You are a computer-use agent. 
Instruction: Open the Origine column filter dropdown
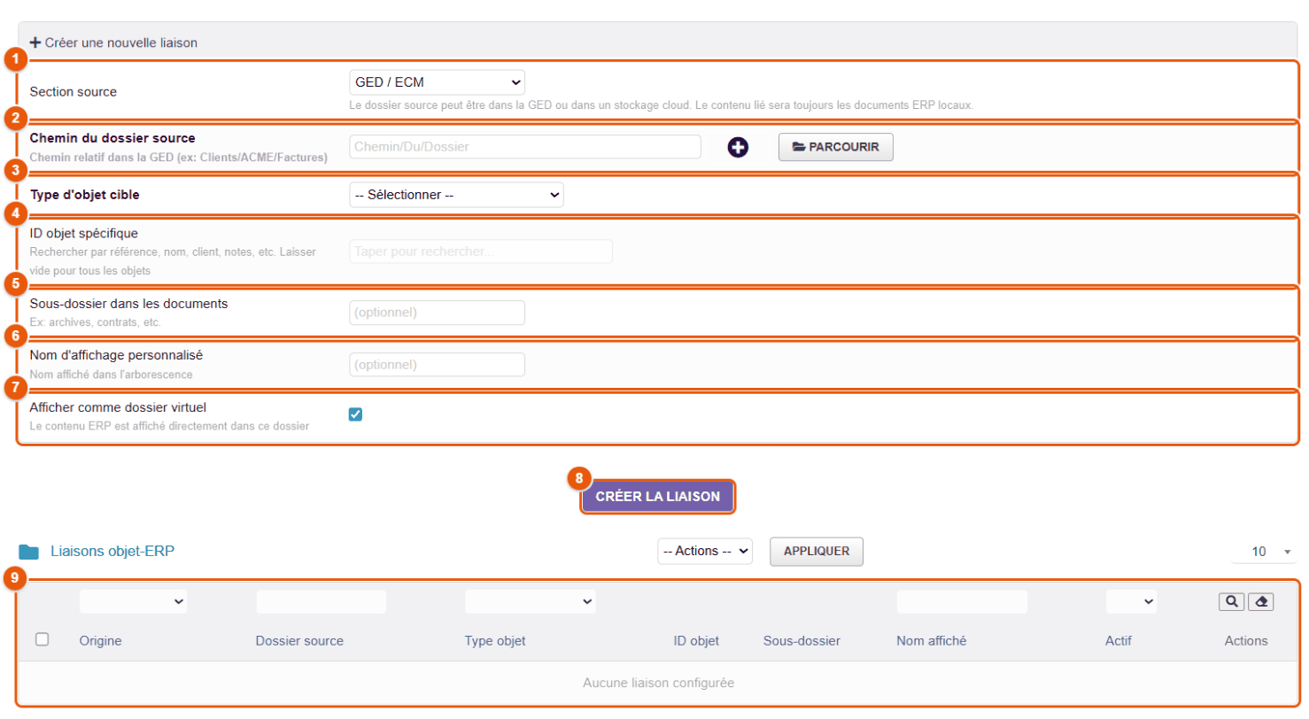click(x=133, y=602)
